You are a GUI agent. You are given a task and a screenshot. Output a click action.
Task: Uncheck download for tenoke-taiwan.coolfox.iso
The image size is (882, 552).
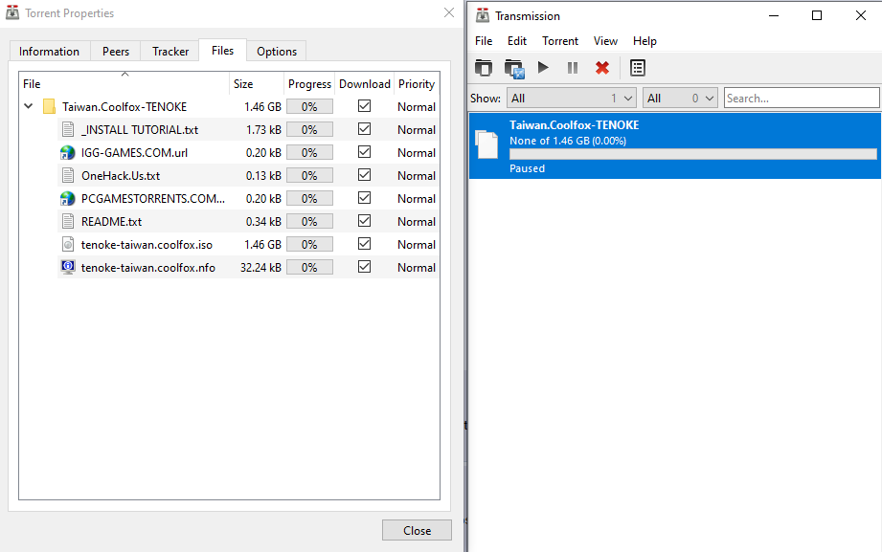(365, 243)
